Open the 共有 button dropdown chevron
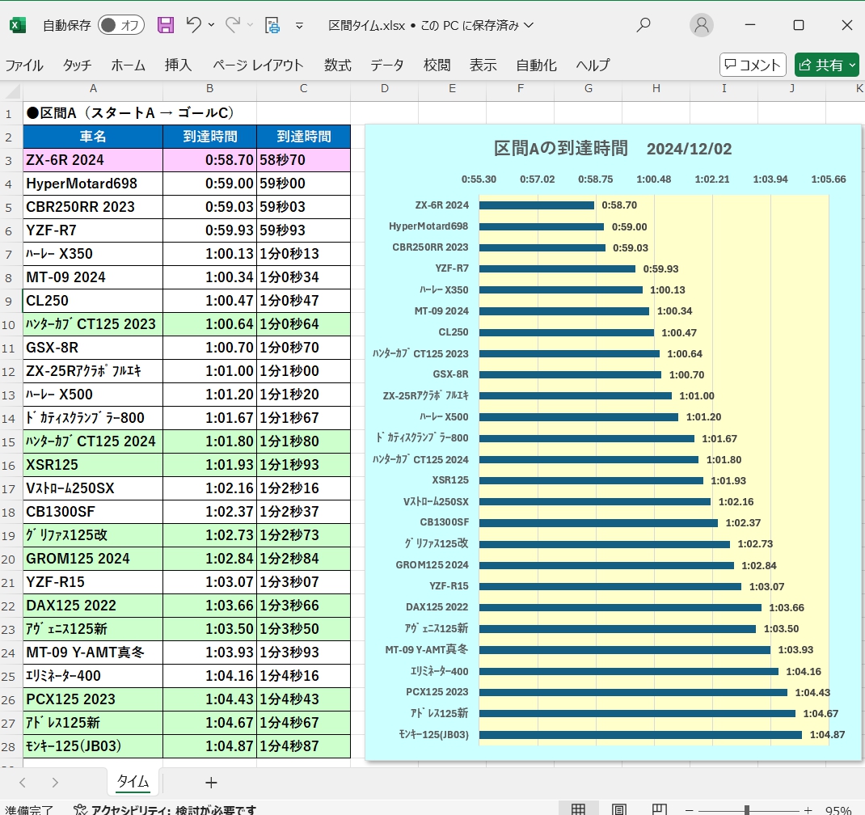The height and width of the screenshot is (815, 865). (852, 65)
